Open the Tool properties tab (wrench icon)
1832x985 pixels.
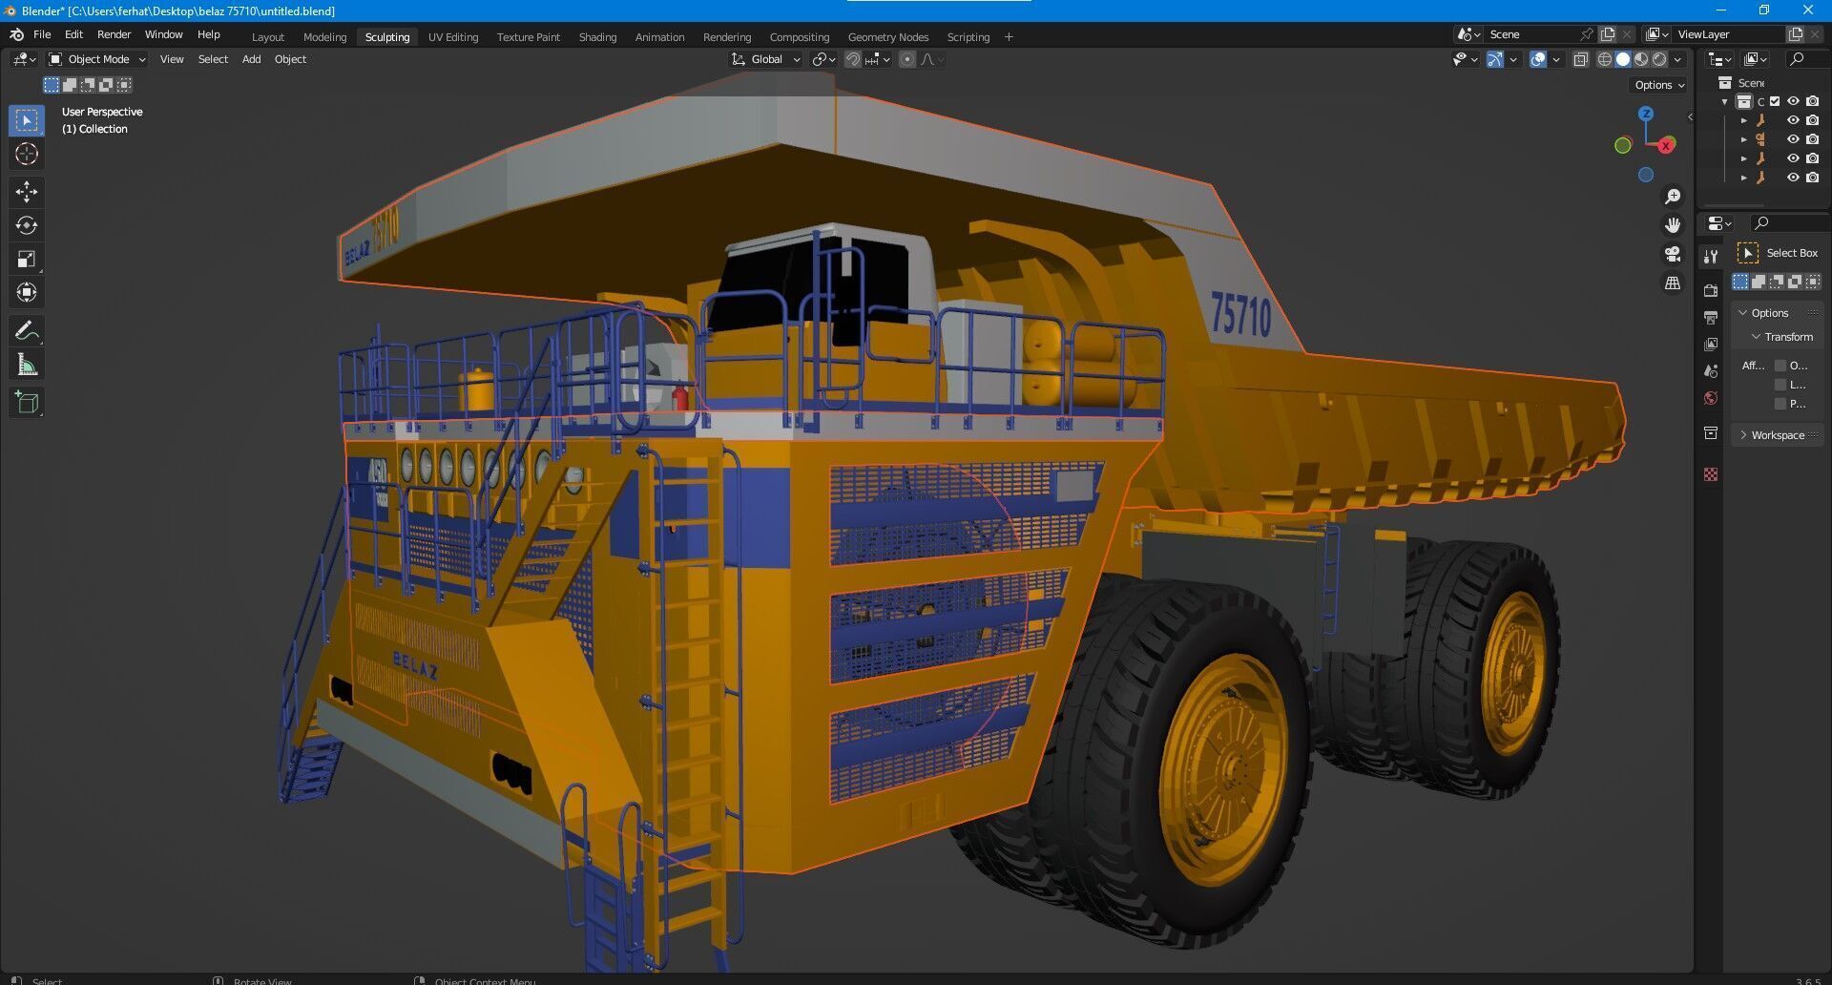(x=1711, y=256)
